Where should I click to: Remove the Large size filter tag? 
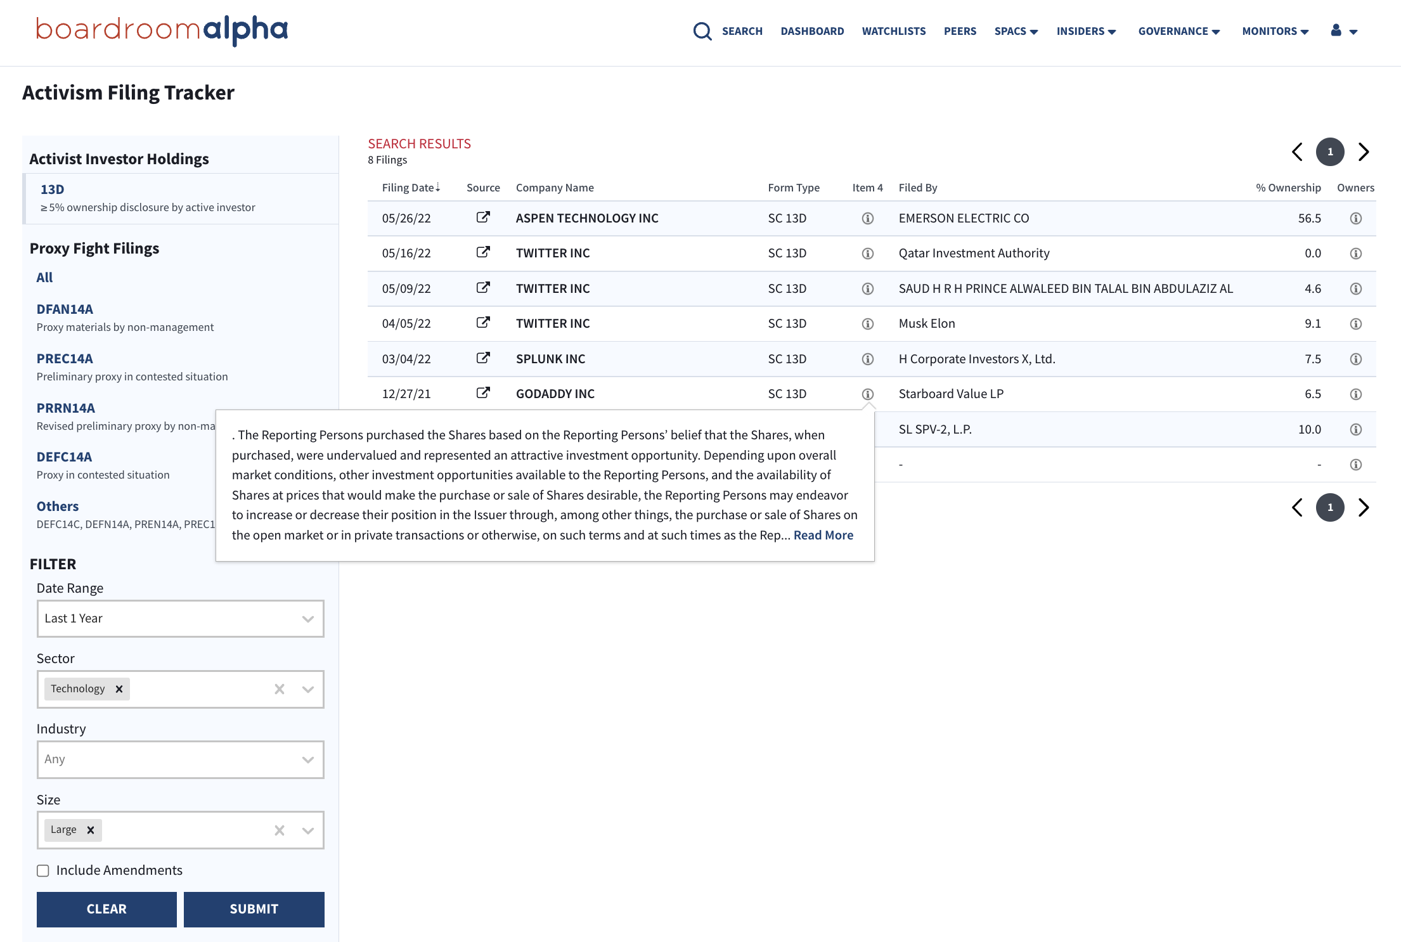90,829
